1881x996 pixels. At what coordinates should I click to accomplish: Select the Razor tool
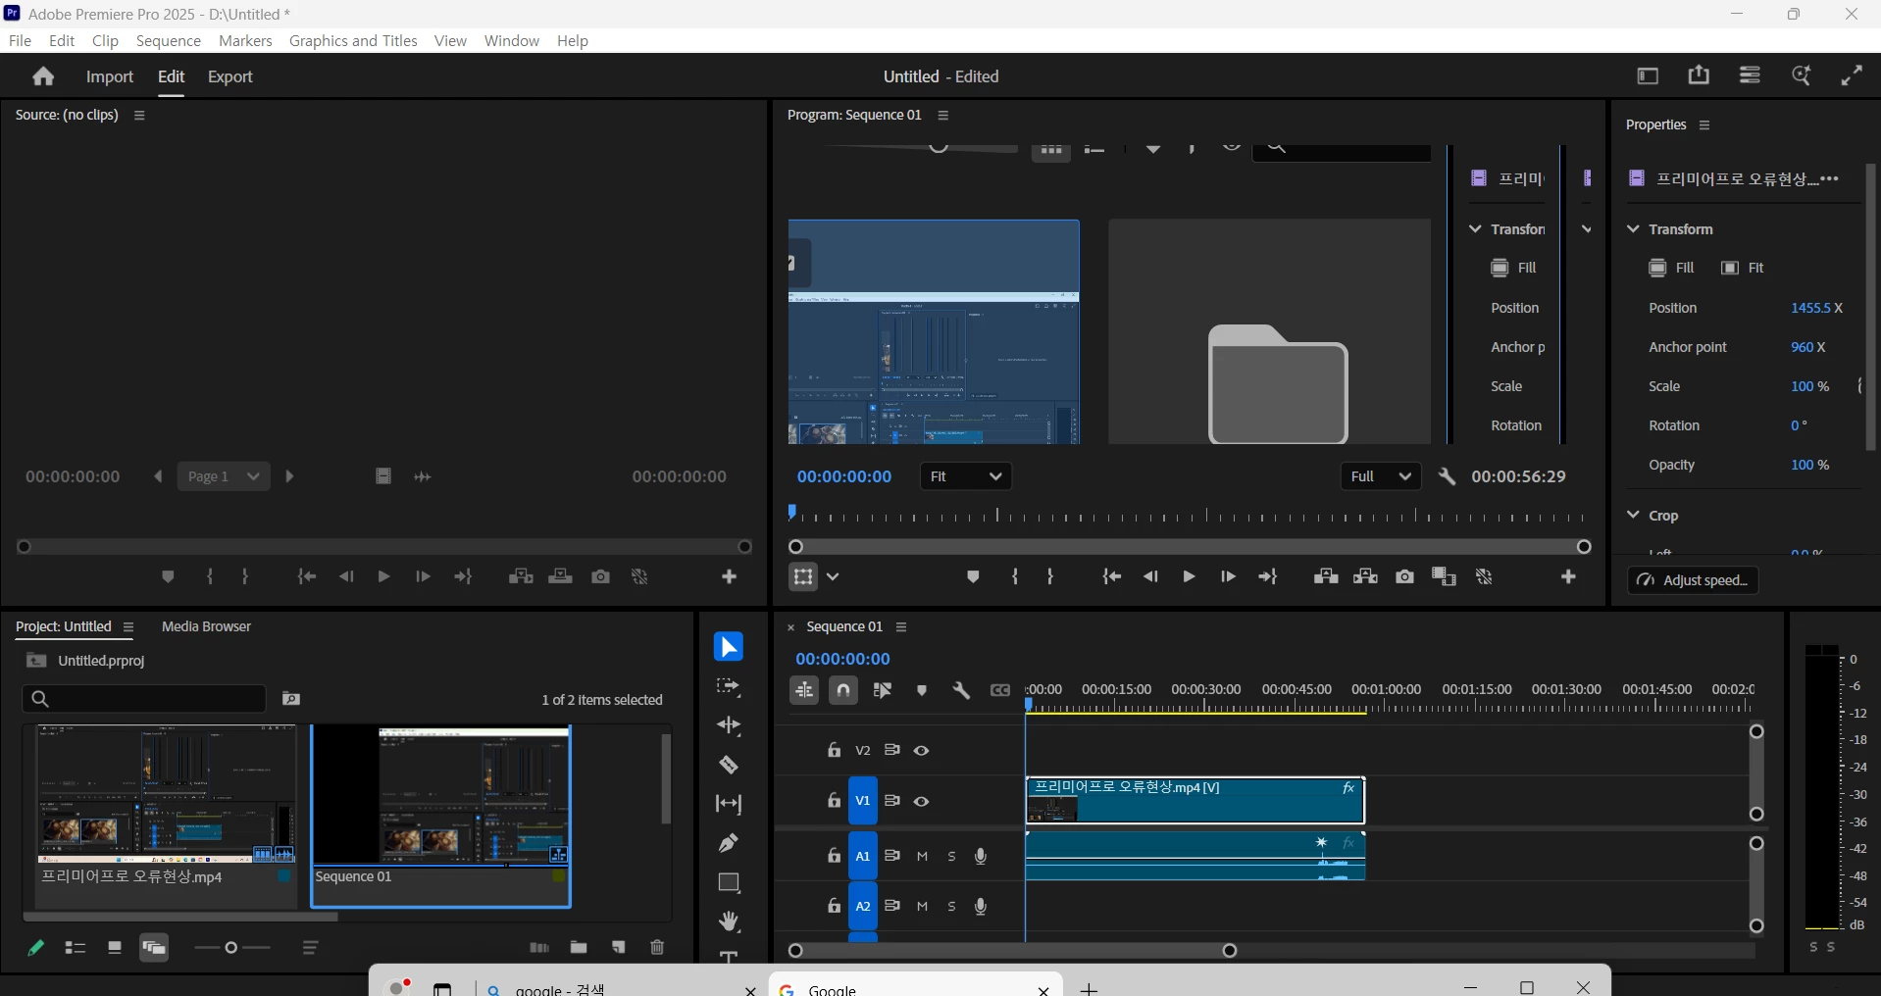729,765
